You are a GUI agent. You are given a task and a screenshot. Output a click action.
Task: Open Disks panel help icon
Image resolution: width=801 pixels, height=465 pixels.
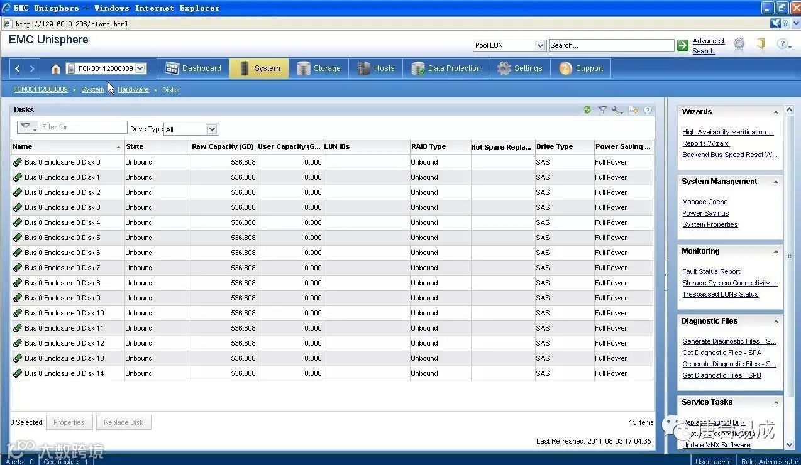648,110
